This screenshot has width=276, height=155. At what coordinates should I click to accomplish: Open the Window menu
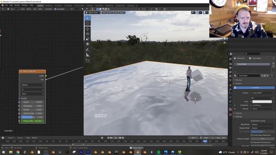pyautogui.click(x=25, y=5)
